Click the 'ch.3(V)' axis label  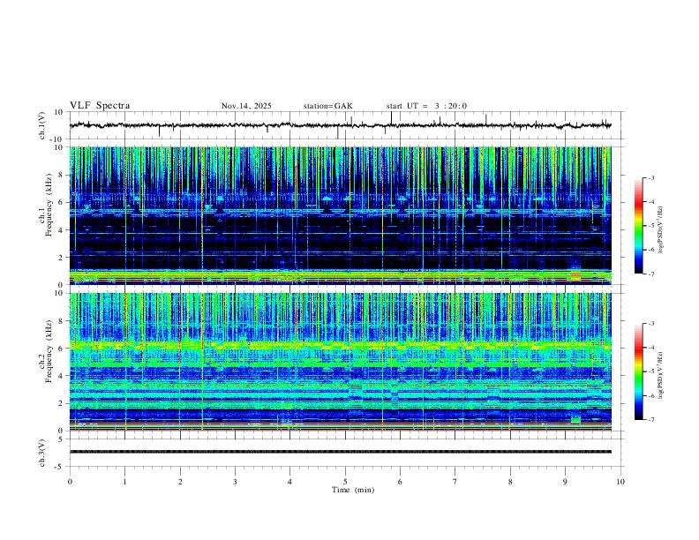[x=42, y=453]
